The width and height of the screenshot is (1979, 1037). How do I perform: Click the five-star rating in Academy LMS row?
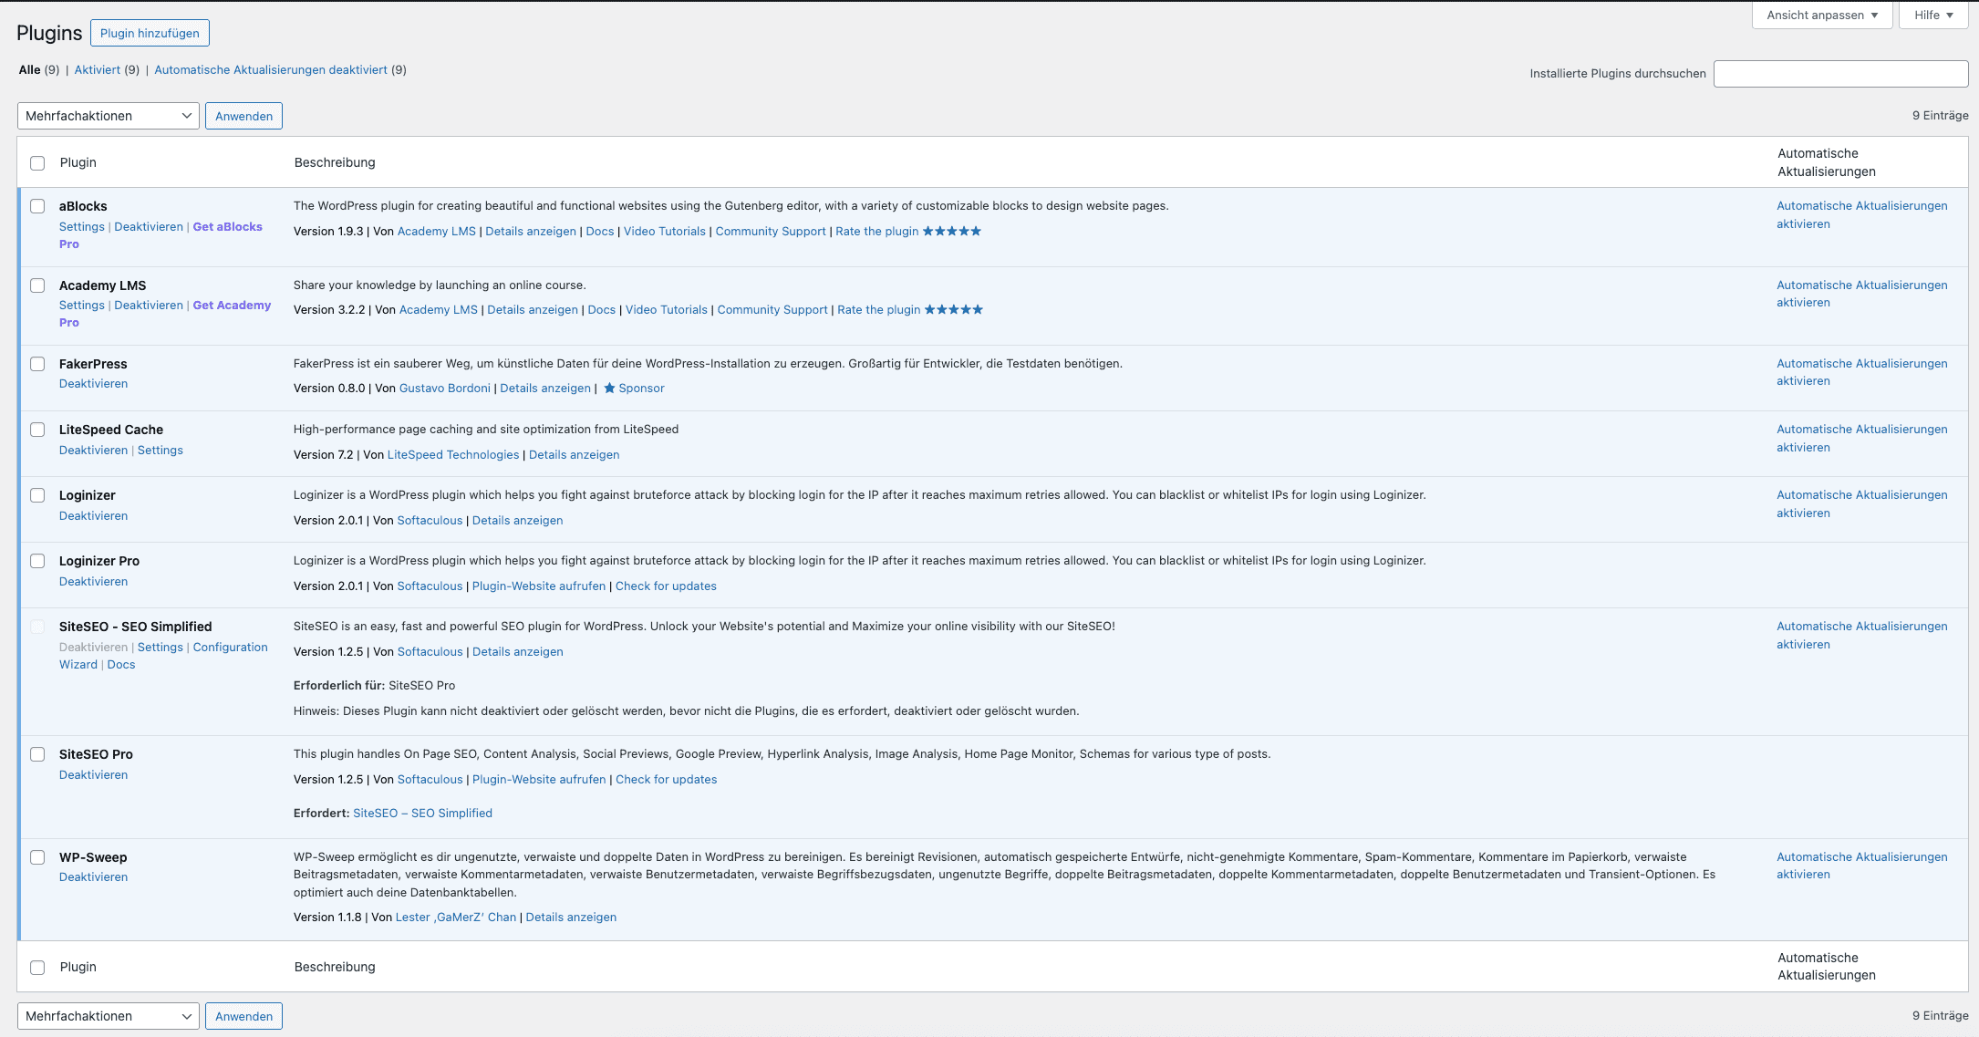[x=954, y=309]
